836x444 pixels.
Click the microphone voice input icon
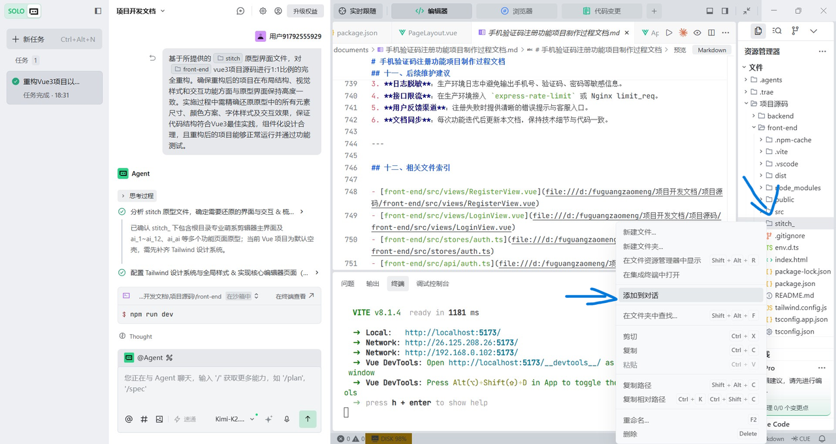click(x=287, y=419)
